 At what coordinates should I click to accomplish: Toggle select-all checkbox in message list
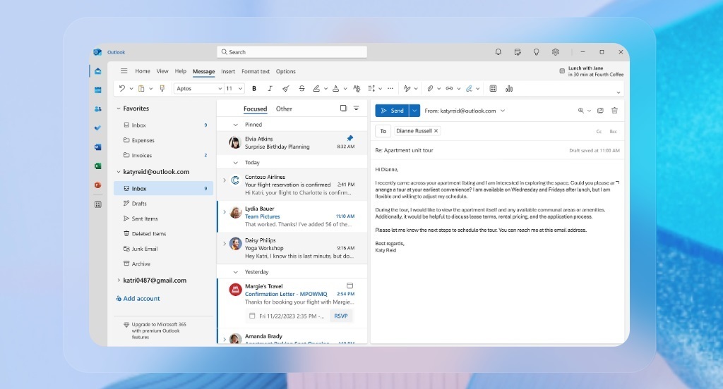tap(343, 109)
